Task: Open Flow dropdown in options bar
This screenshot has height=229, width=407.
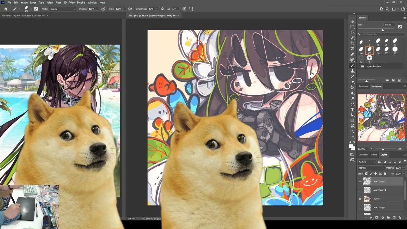Action: [124, 9]
